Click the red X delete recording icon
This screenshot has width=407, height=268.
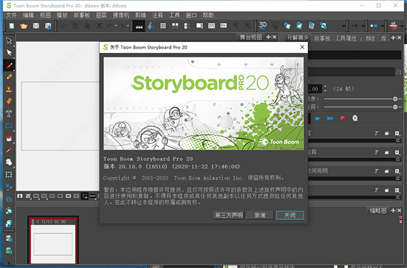click(355, 119)
